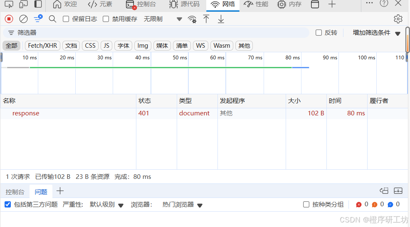Tick the 反转 invert checkbox
The image size is (410, 227).
pos(319,33)
